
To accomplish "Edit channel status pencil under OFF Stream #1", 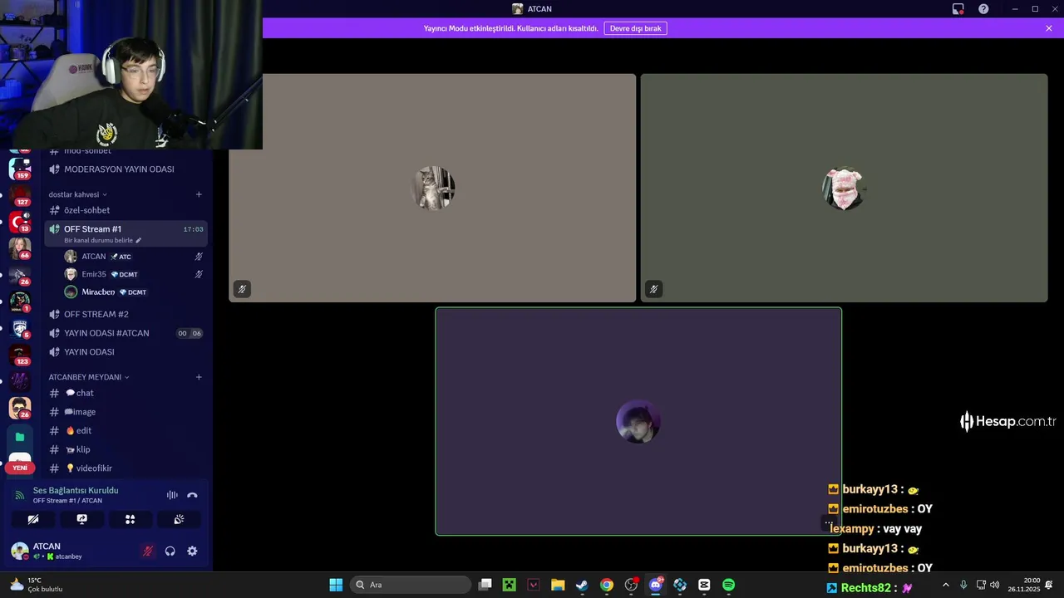I will [x=139, y=240].
